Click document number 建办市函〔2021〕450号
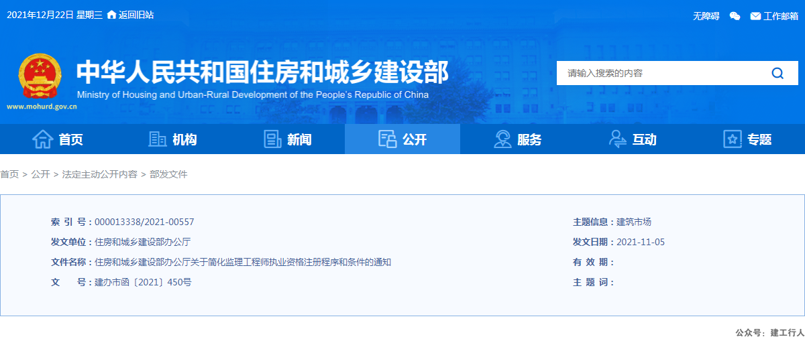The width and height of the screenshot is (805, 337). [143, 282]
